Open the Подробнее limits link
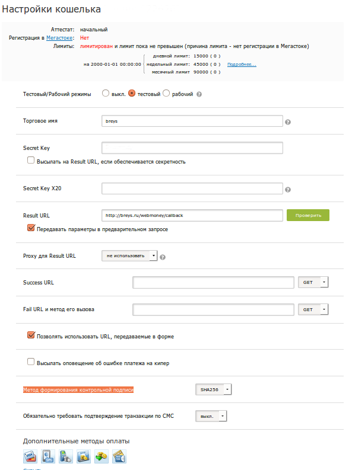Screen dimensions: 352x470 [242, 65]
